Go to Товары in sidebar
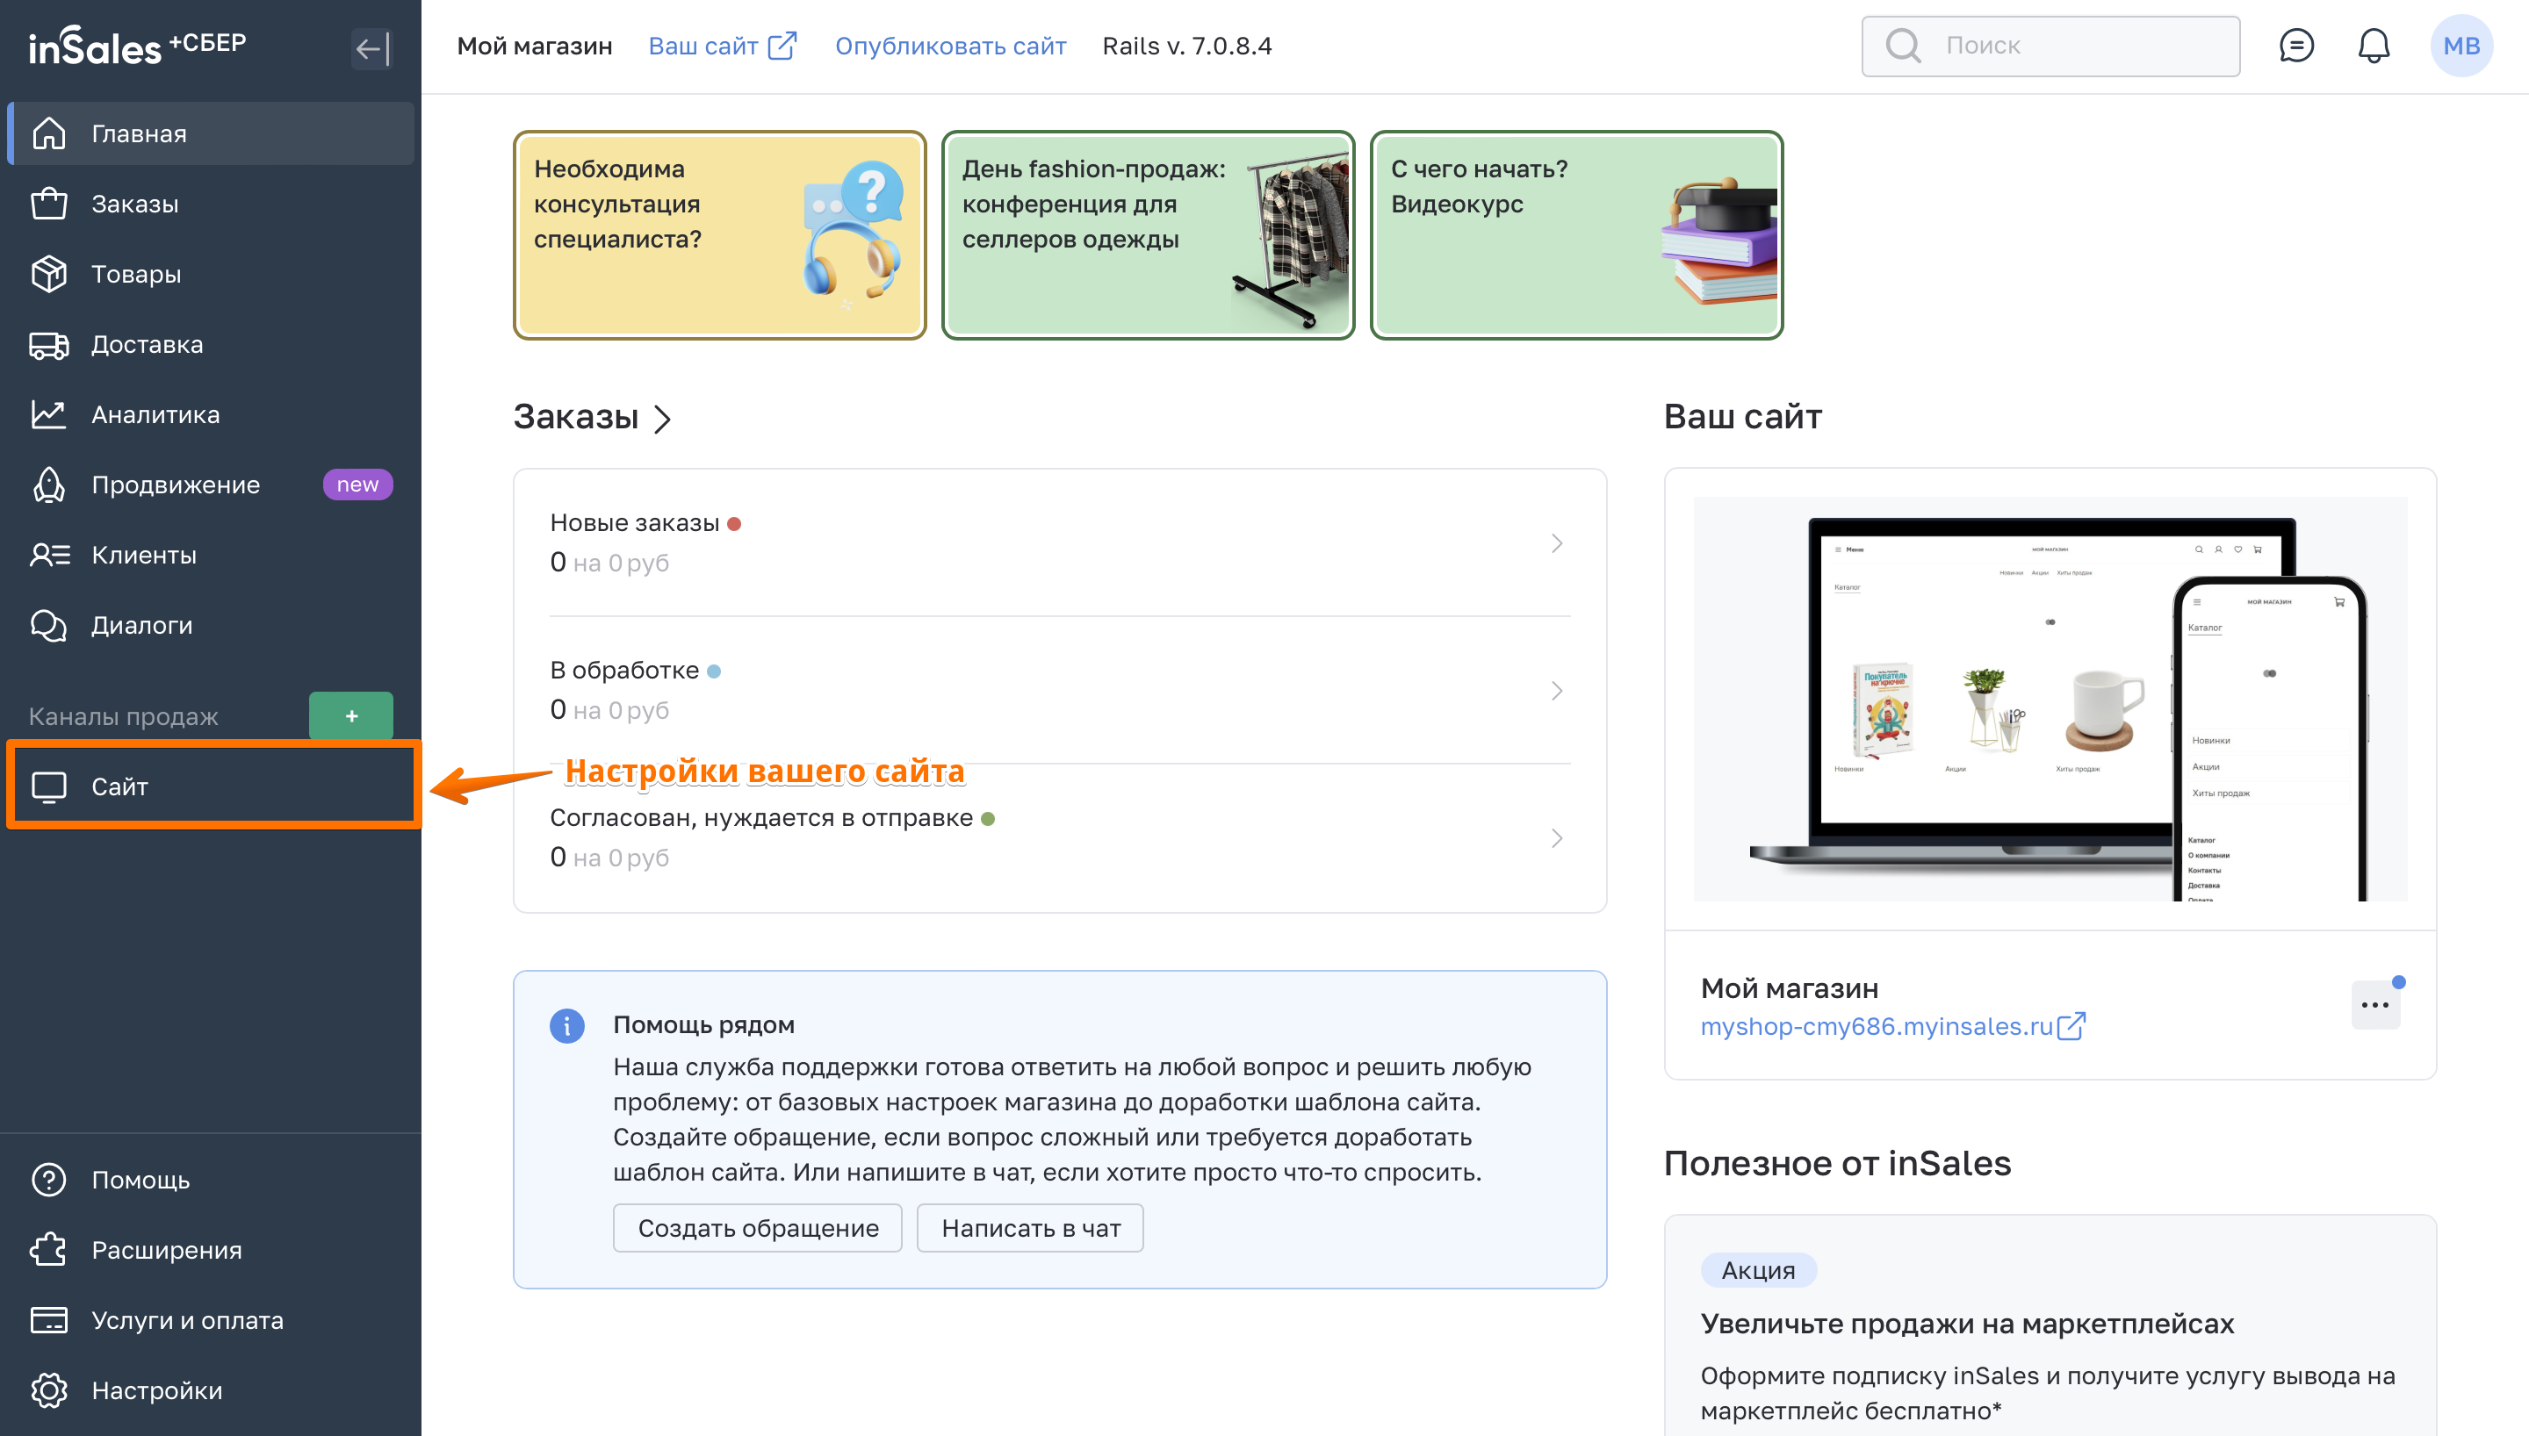 136,274
